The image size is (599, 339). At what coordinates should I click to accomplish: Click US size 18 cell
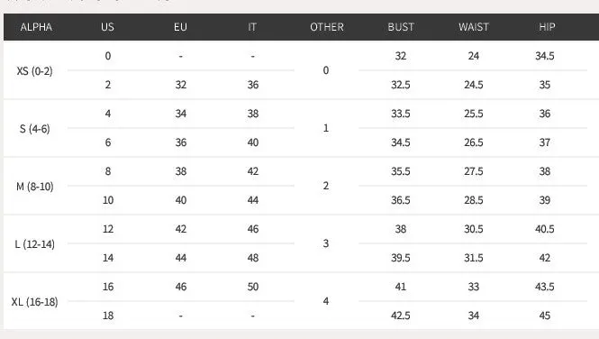(108, 316)
